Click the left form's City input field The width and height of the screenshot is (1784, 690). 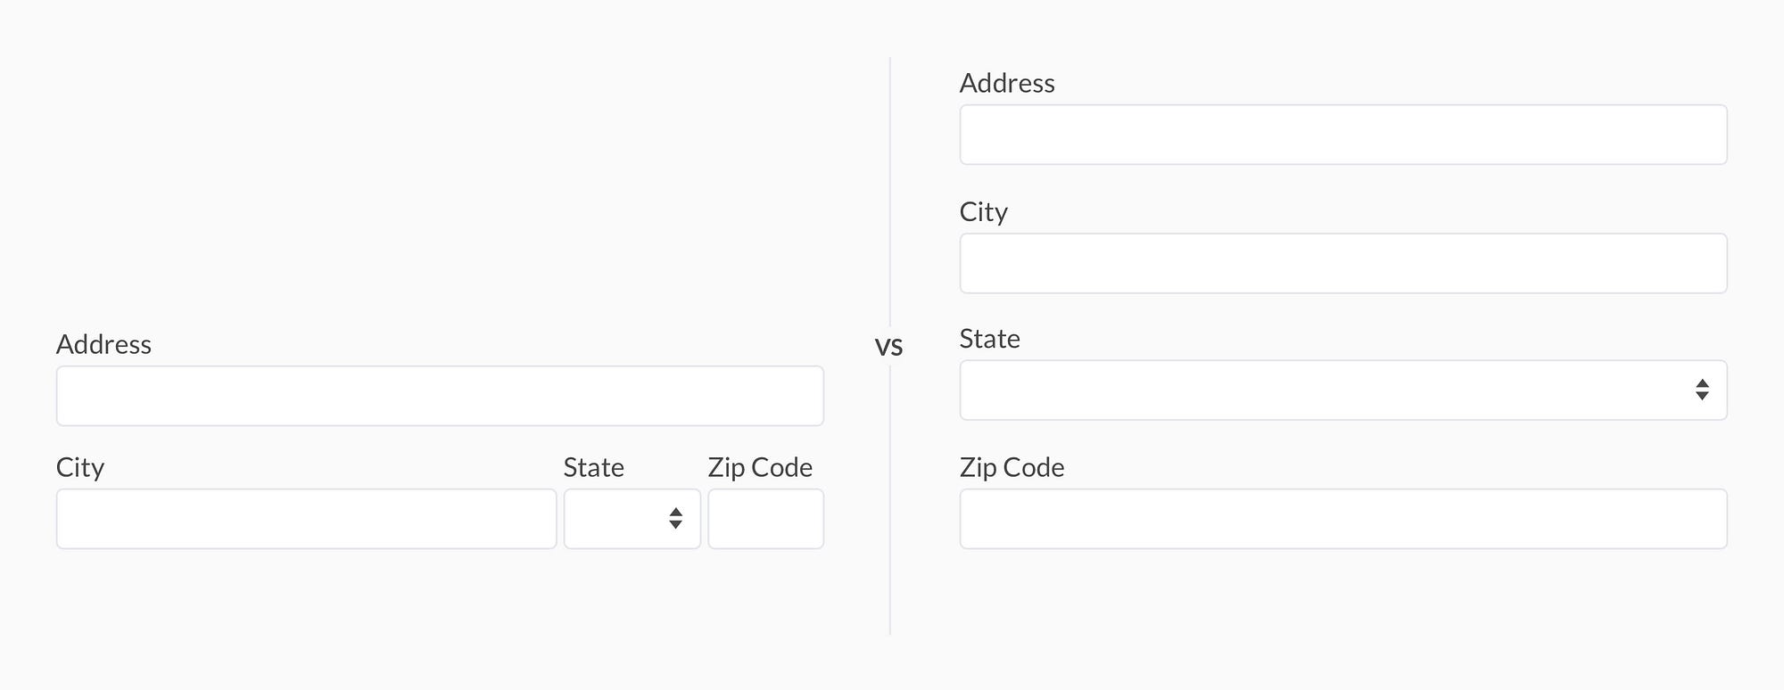[307, 518]
